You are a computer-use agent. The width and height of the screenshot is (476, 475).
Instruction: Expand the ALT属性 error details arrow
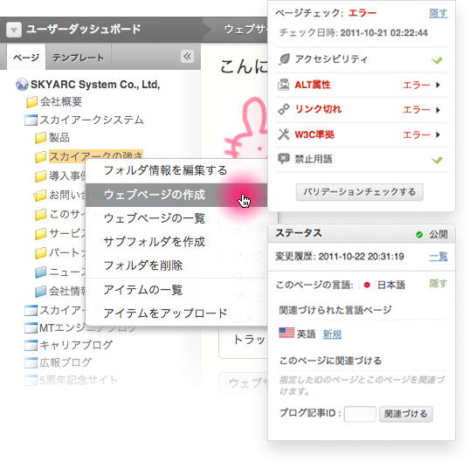pos(438,85)
